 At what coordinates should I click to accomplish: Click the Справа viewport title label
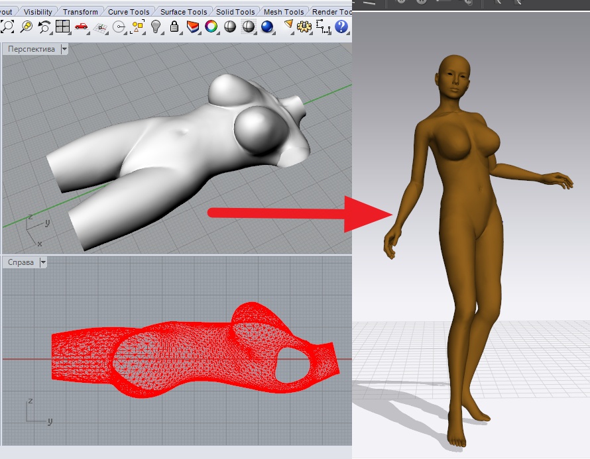20,262
